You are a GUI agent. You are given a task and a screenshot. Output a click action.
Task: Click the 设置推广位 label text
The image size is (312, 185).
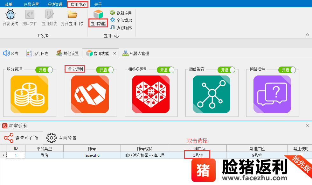(x=27, y=138)
